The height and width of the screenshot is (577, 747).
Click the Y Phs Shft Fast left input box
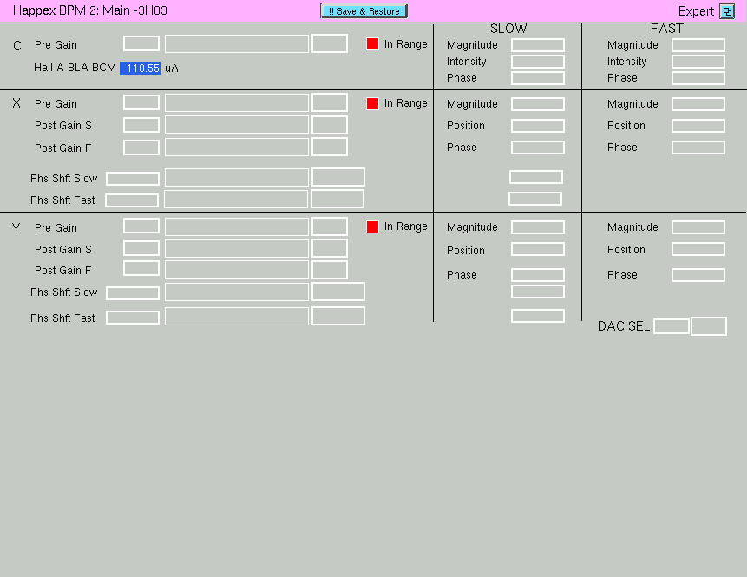pos(133,318)
